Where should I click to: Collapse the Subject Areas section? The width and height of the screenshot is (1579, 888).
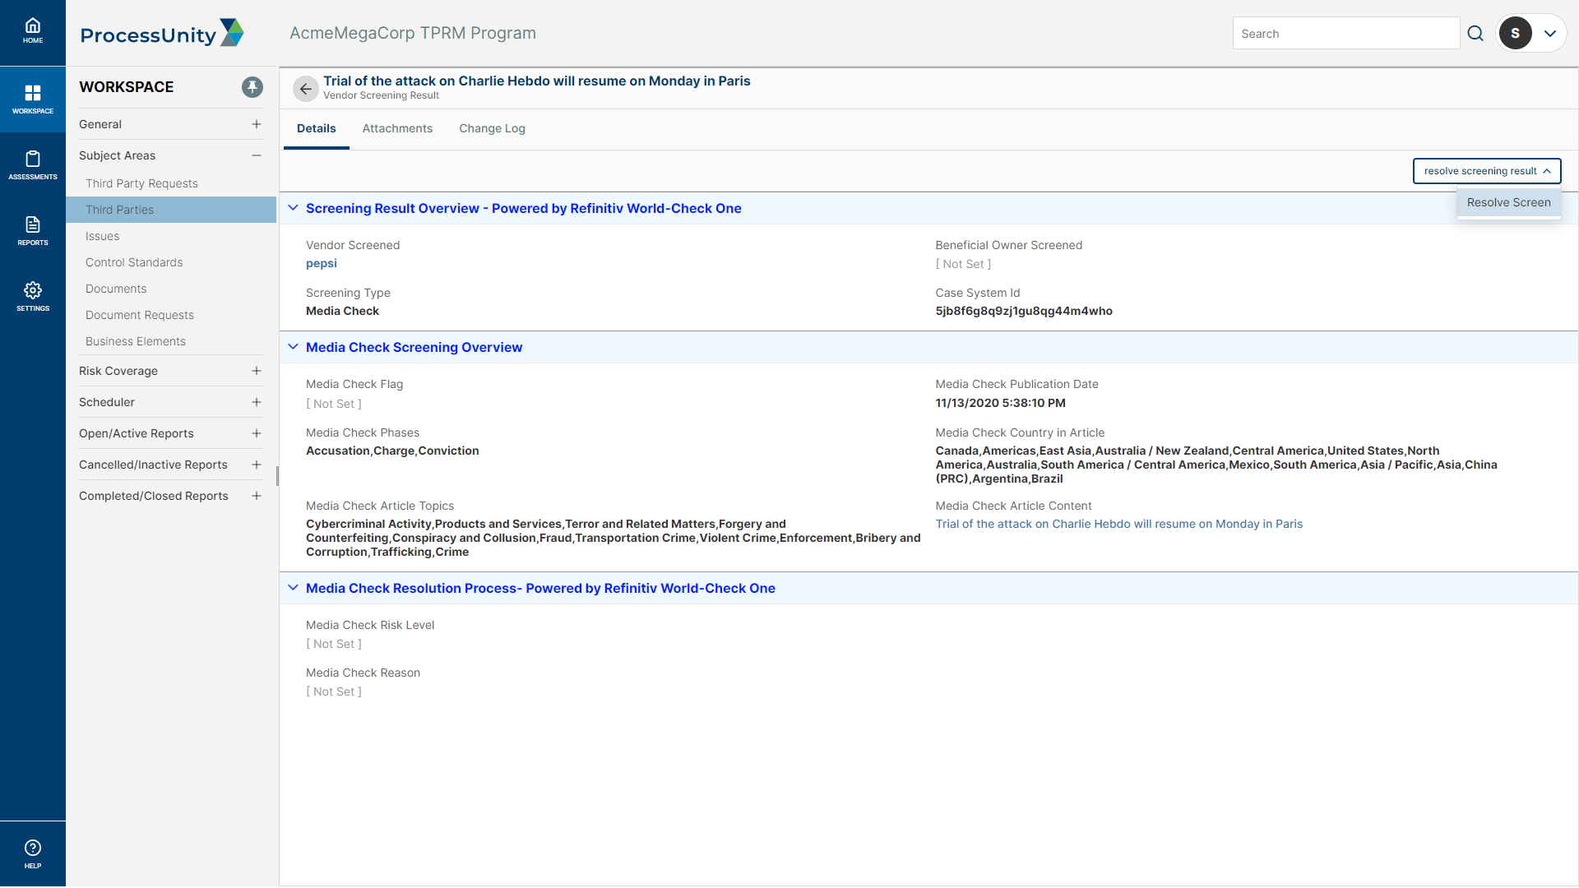257,155
